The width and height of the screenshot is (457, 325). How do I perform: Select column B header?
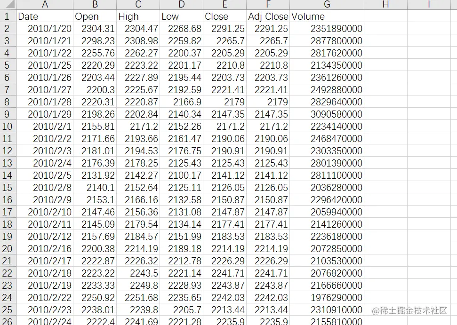95,4
